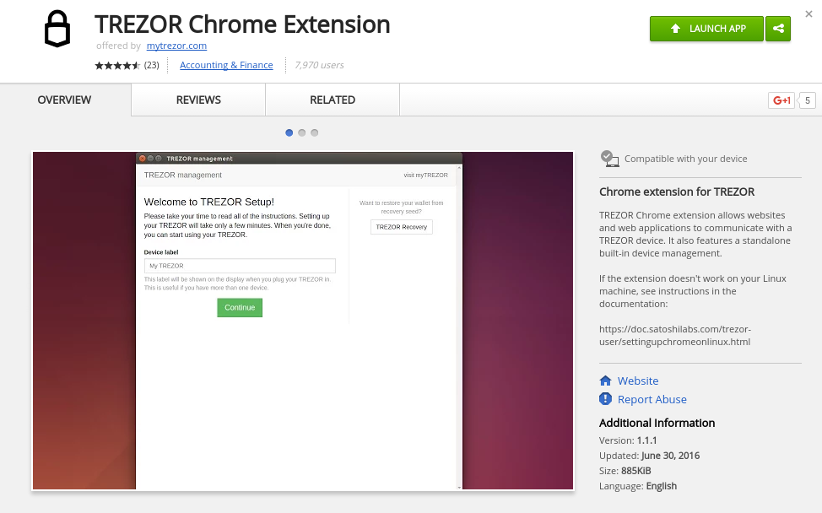822x513 pixels.
Task: Open the Accounting & Finance category link
Action: (226, 65)
